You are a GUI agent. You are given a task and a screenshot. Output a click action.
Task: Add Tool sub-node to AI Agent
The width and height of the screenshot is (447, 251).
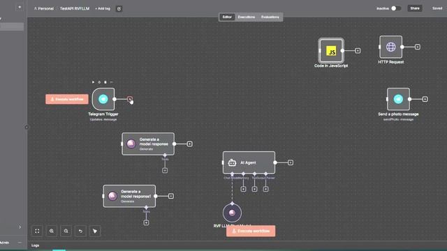click(254, 189)
